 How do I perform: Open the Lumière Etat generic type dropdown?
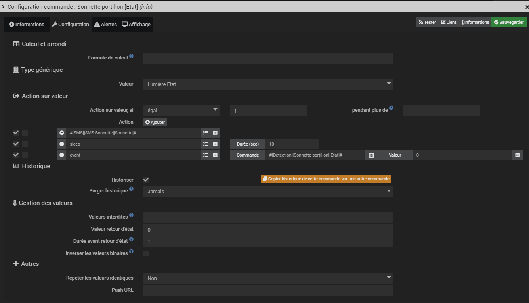[268, 84]
